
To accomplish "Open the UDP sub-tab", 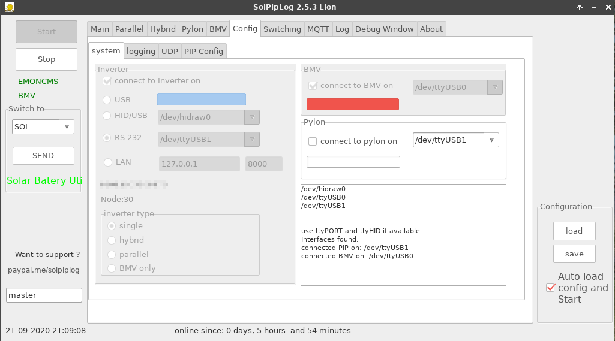I will click(170, 52).
